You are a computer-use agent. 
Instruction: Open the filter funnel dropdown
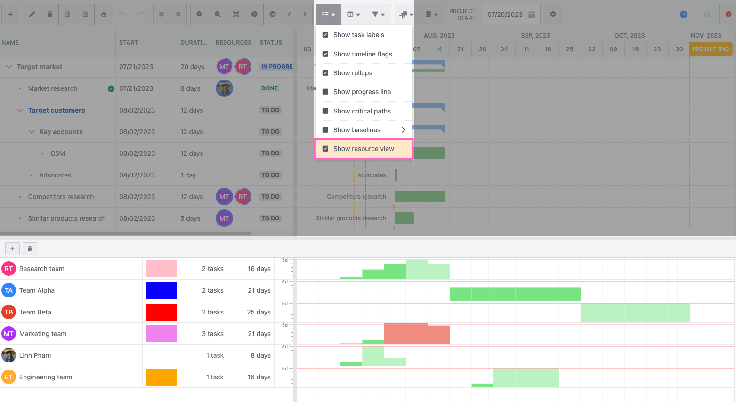(x=378, y=15)
